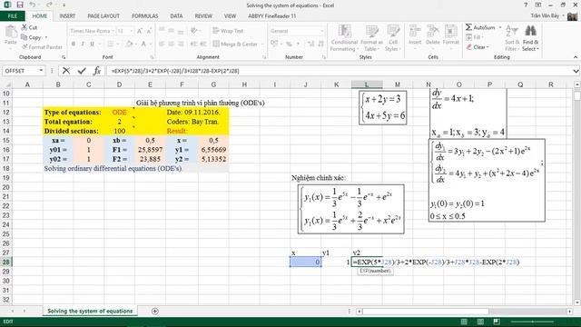Expand the formula bar chevron

(576, 71)
